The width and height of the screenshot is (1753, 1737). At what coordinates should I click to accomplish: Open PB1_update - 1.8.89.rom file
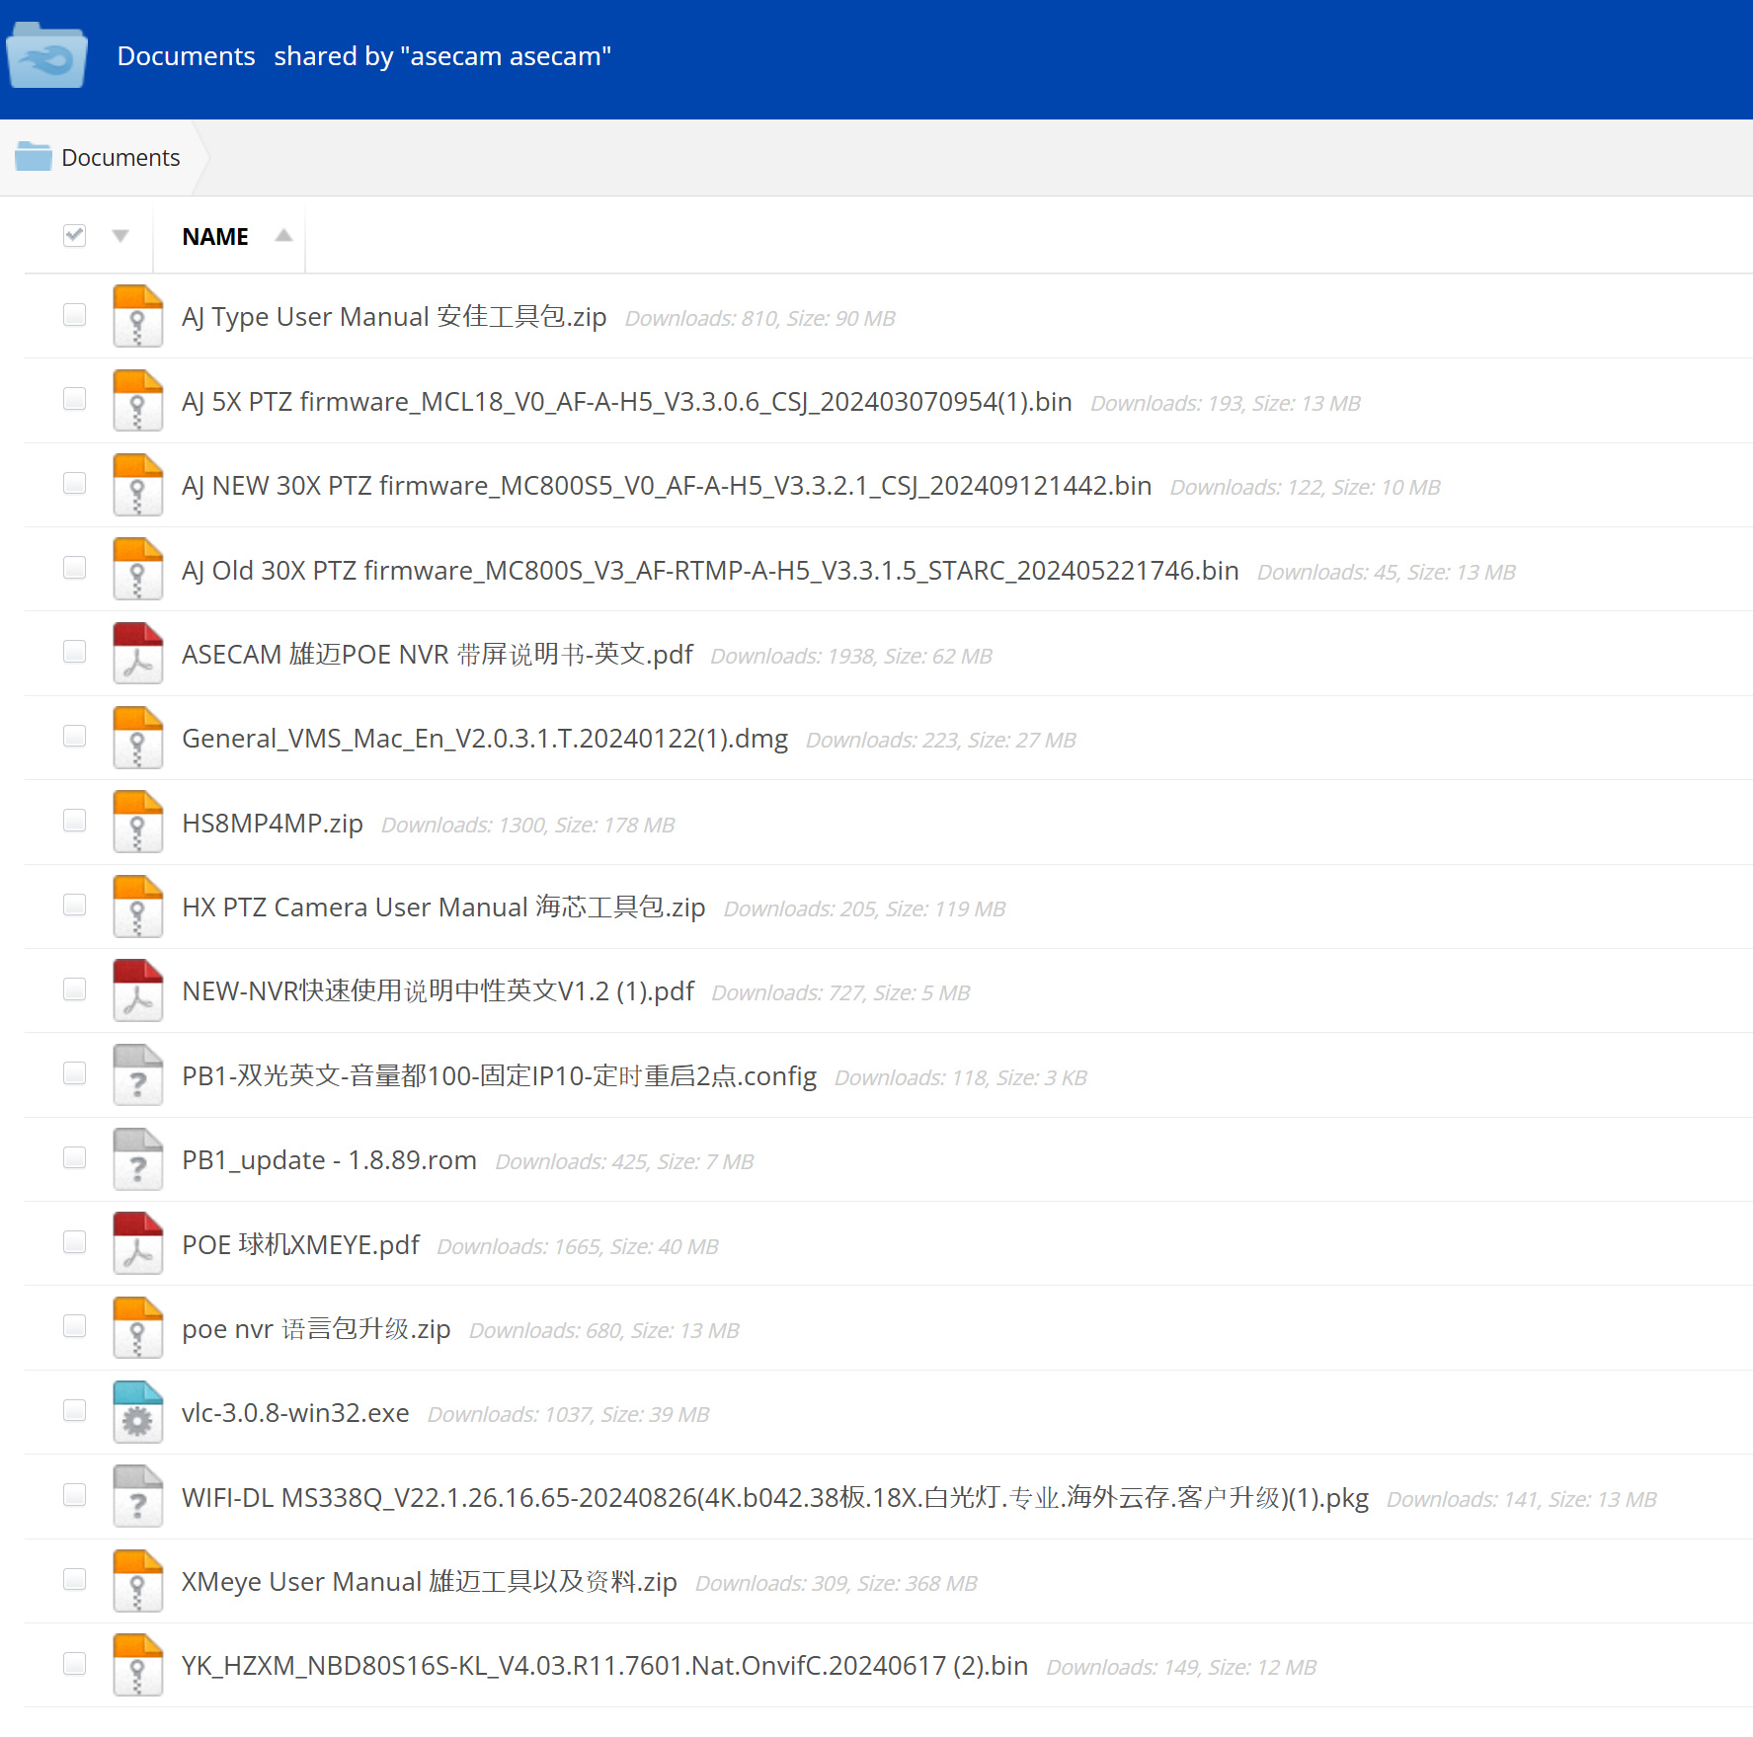(x=329, y=1160)
